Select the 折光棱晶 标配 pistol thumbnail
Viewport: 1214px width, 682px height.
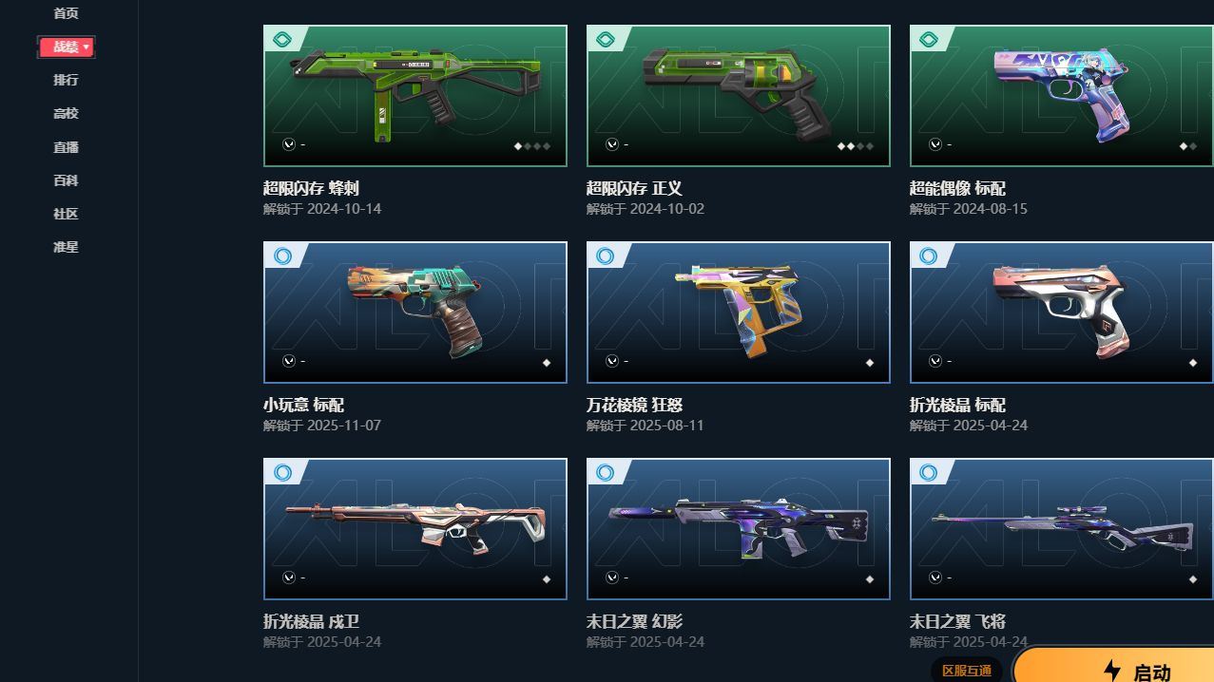[1061, 313]
